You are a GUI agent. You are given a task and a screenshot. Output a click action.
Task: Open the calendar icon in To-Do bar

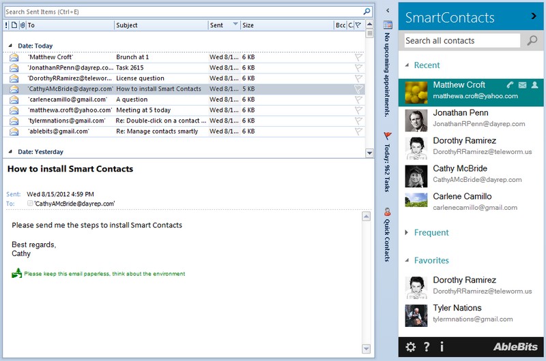pos(388,25)
